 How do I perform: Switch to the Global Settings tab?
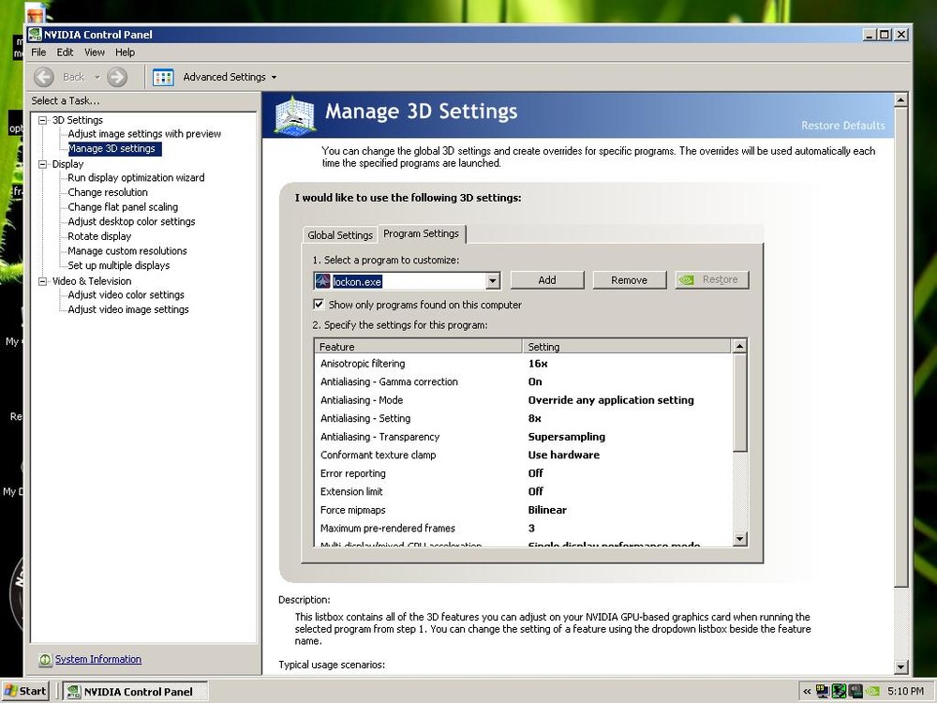(340, 235)
